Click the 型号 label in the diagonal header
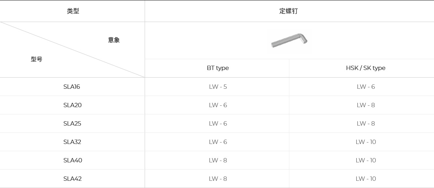The width and height of the screenshot is (434, 188). pyautogui.click(x=37, y=59)
